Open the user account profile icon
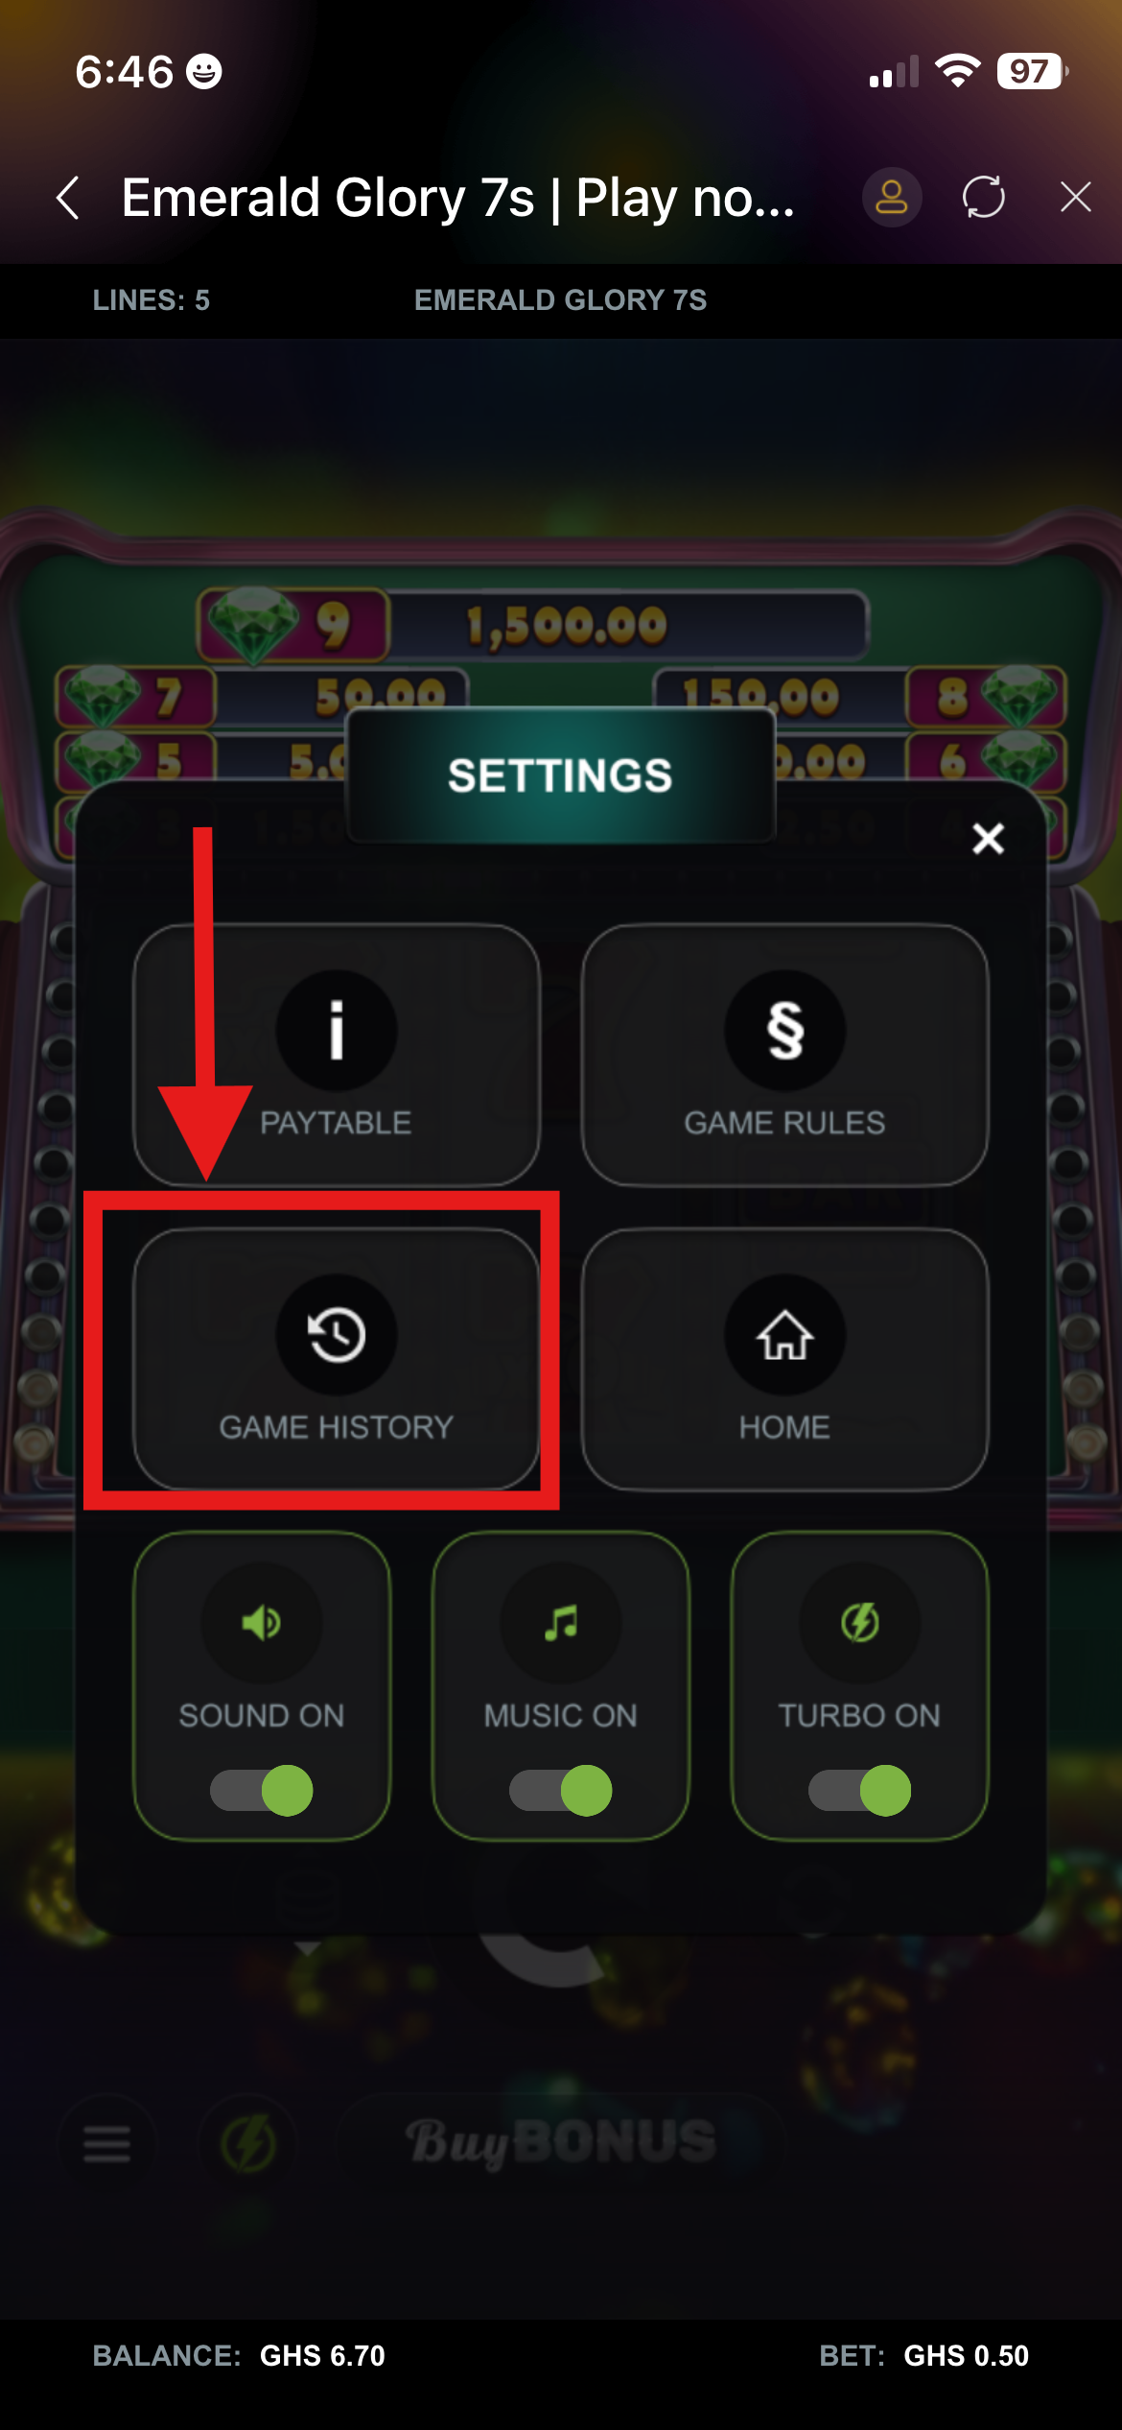Image resolution: width=1122 pixels, height=2430 pixels. [x=892, y=198]
